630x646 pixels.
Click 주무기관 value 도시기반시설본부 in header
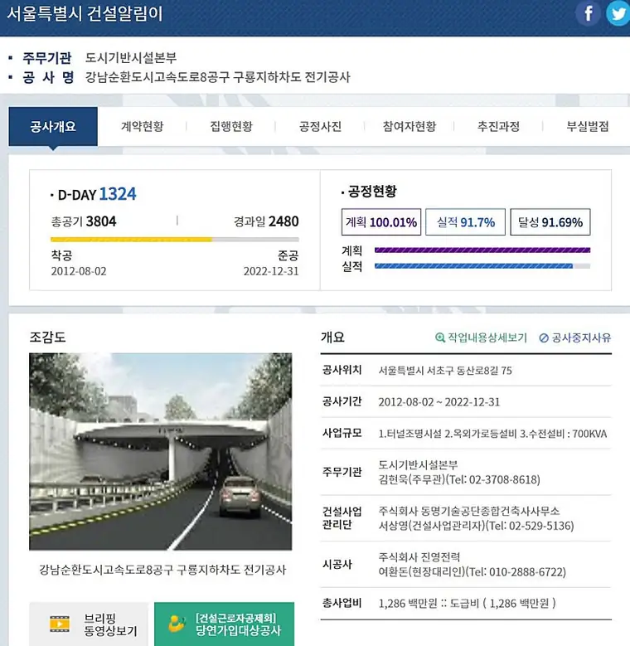[131, 57]
